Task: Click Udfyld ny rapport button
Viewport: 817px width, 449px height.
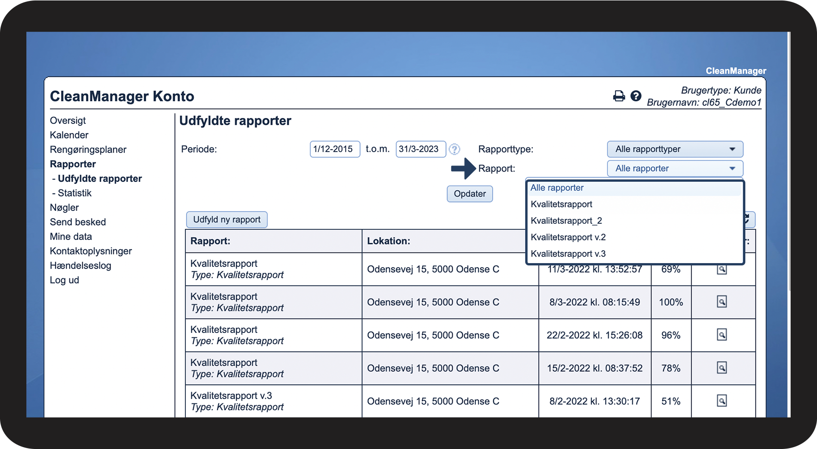Action: pyautogui.click(x=227, y=220)
